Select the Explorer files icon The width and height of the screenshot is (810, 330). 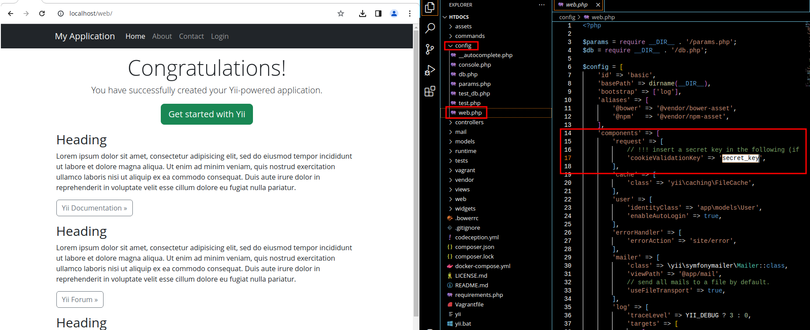(430, 7)
